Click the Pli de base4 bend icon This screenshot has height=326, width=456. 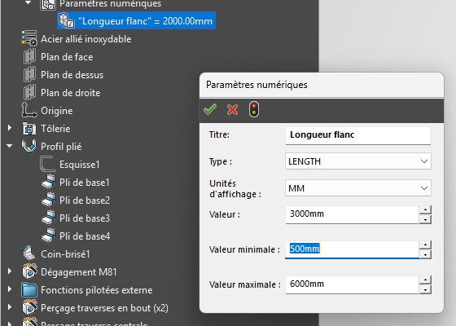(48, 236)
